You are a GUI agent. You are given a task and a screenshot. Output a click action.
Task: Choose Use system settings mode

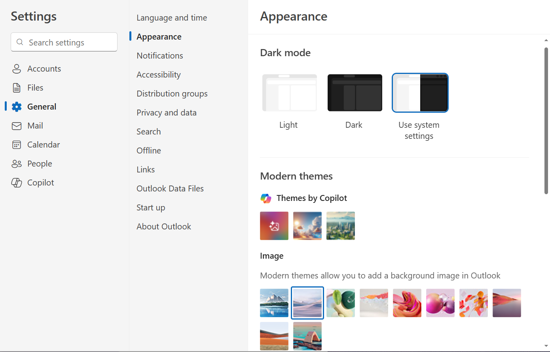tap(420, 93)
